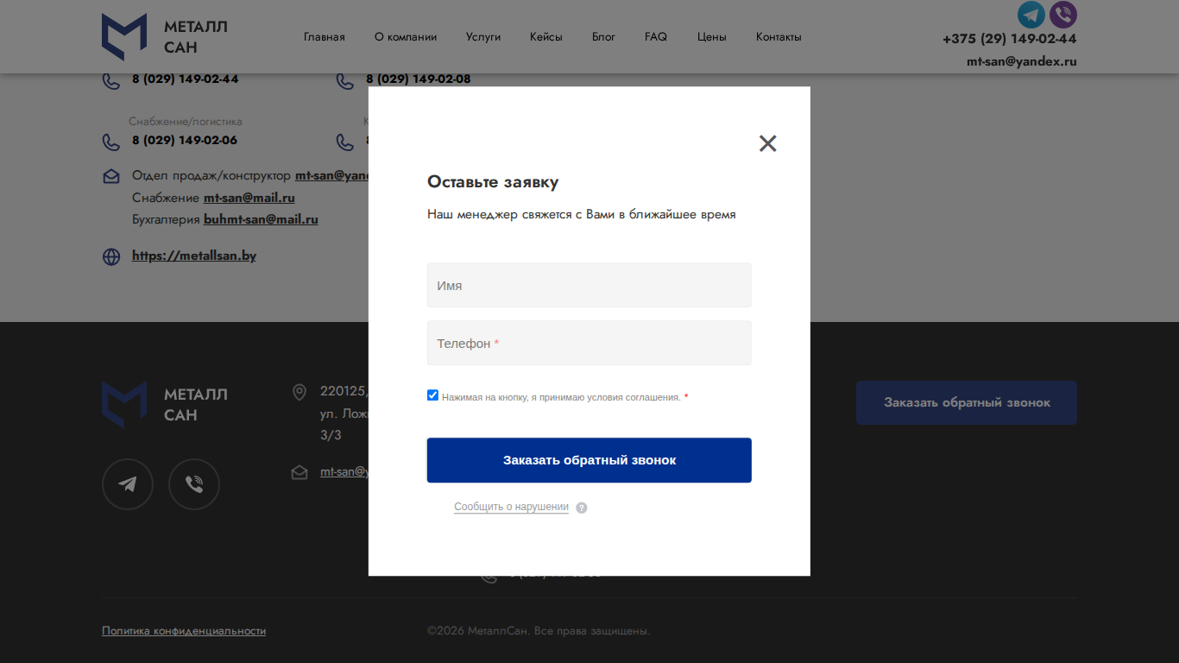Click the Снабжение/логистика label
The width and height of the screenshot is (1179, 663).
coord(186,122)
